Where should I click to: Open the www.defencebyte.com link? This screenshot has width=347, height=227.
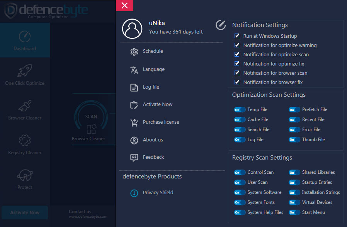[88, 217]
